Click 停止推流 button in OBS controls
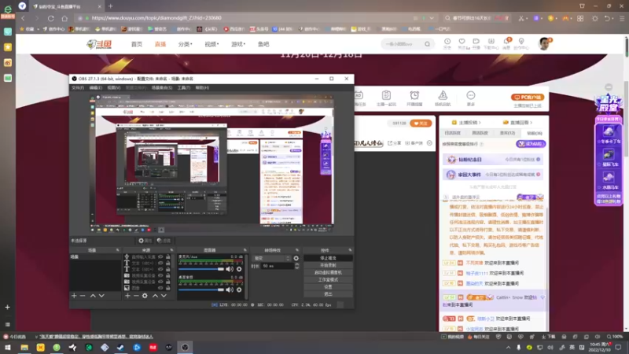The height and width of the screenshot is (354, 629). click(328, 258)
